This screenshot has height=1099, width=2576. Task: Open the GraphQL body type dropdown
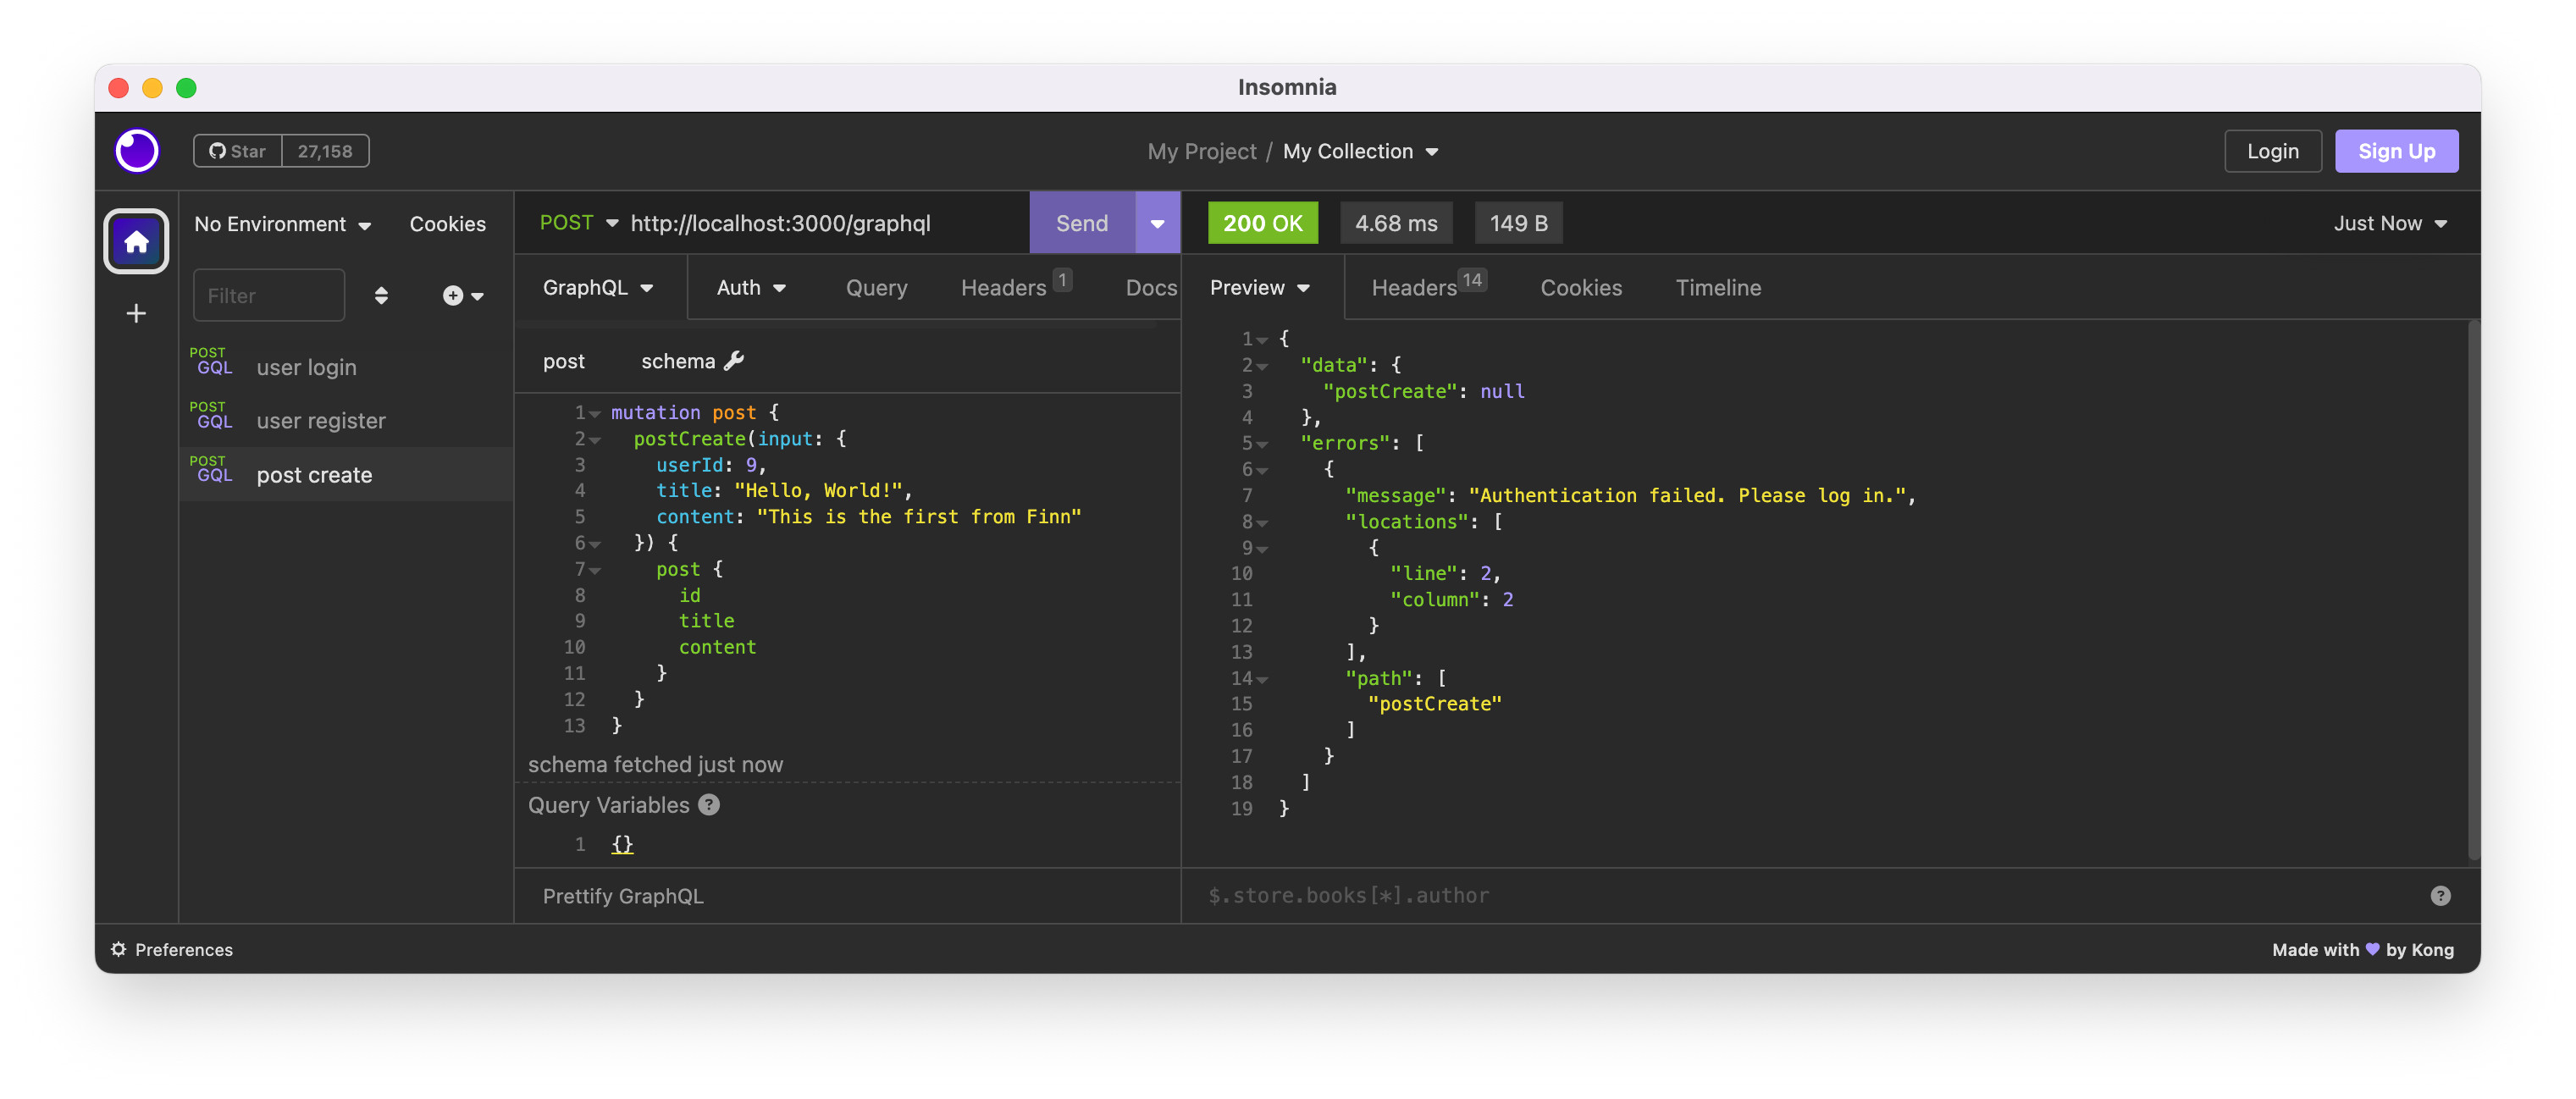tap(598, 287)
